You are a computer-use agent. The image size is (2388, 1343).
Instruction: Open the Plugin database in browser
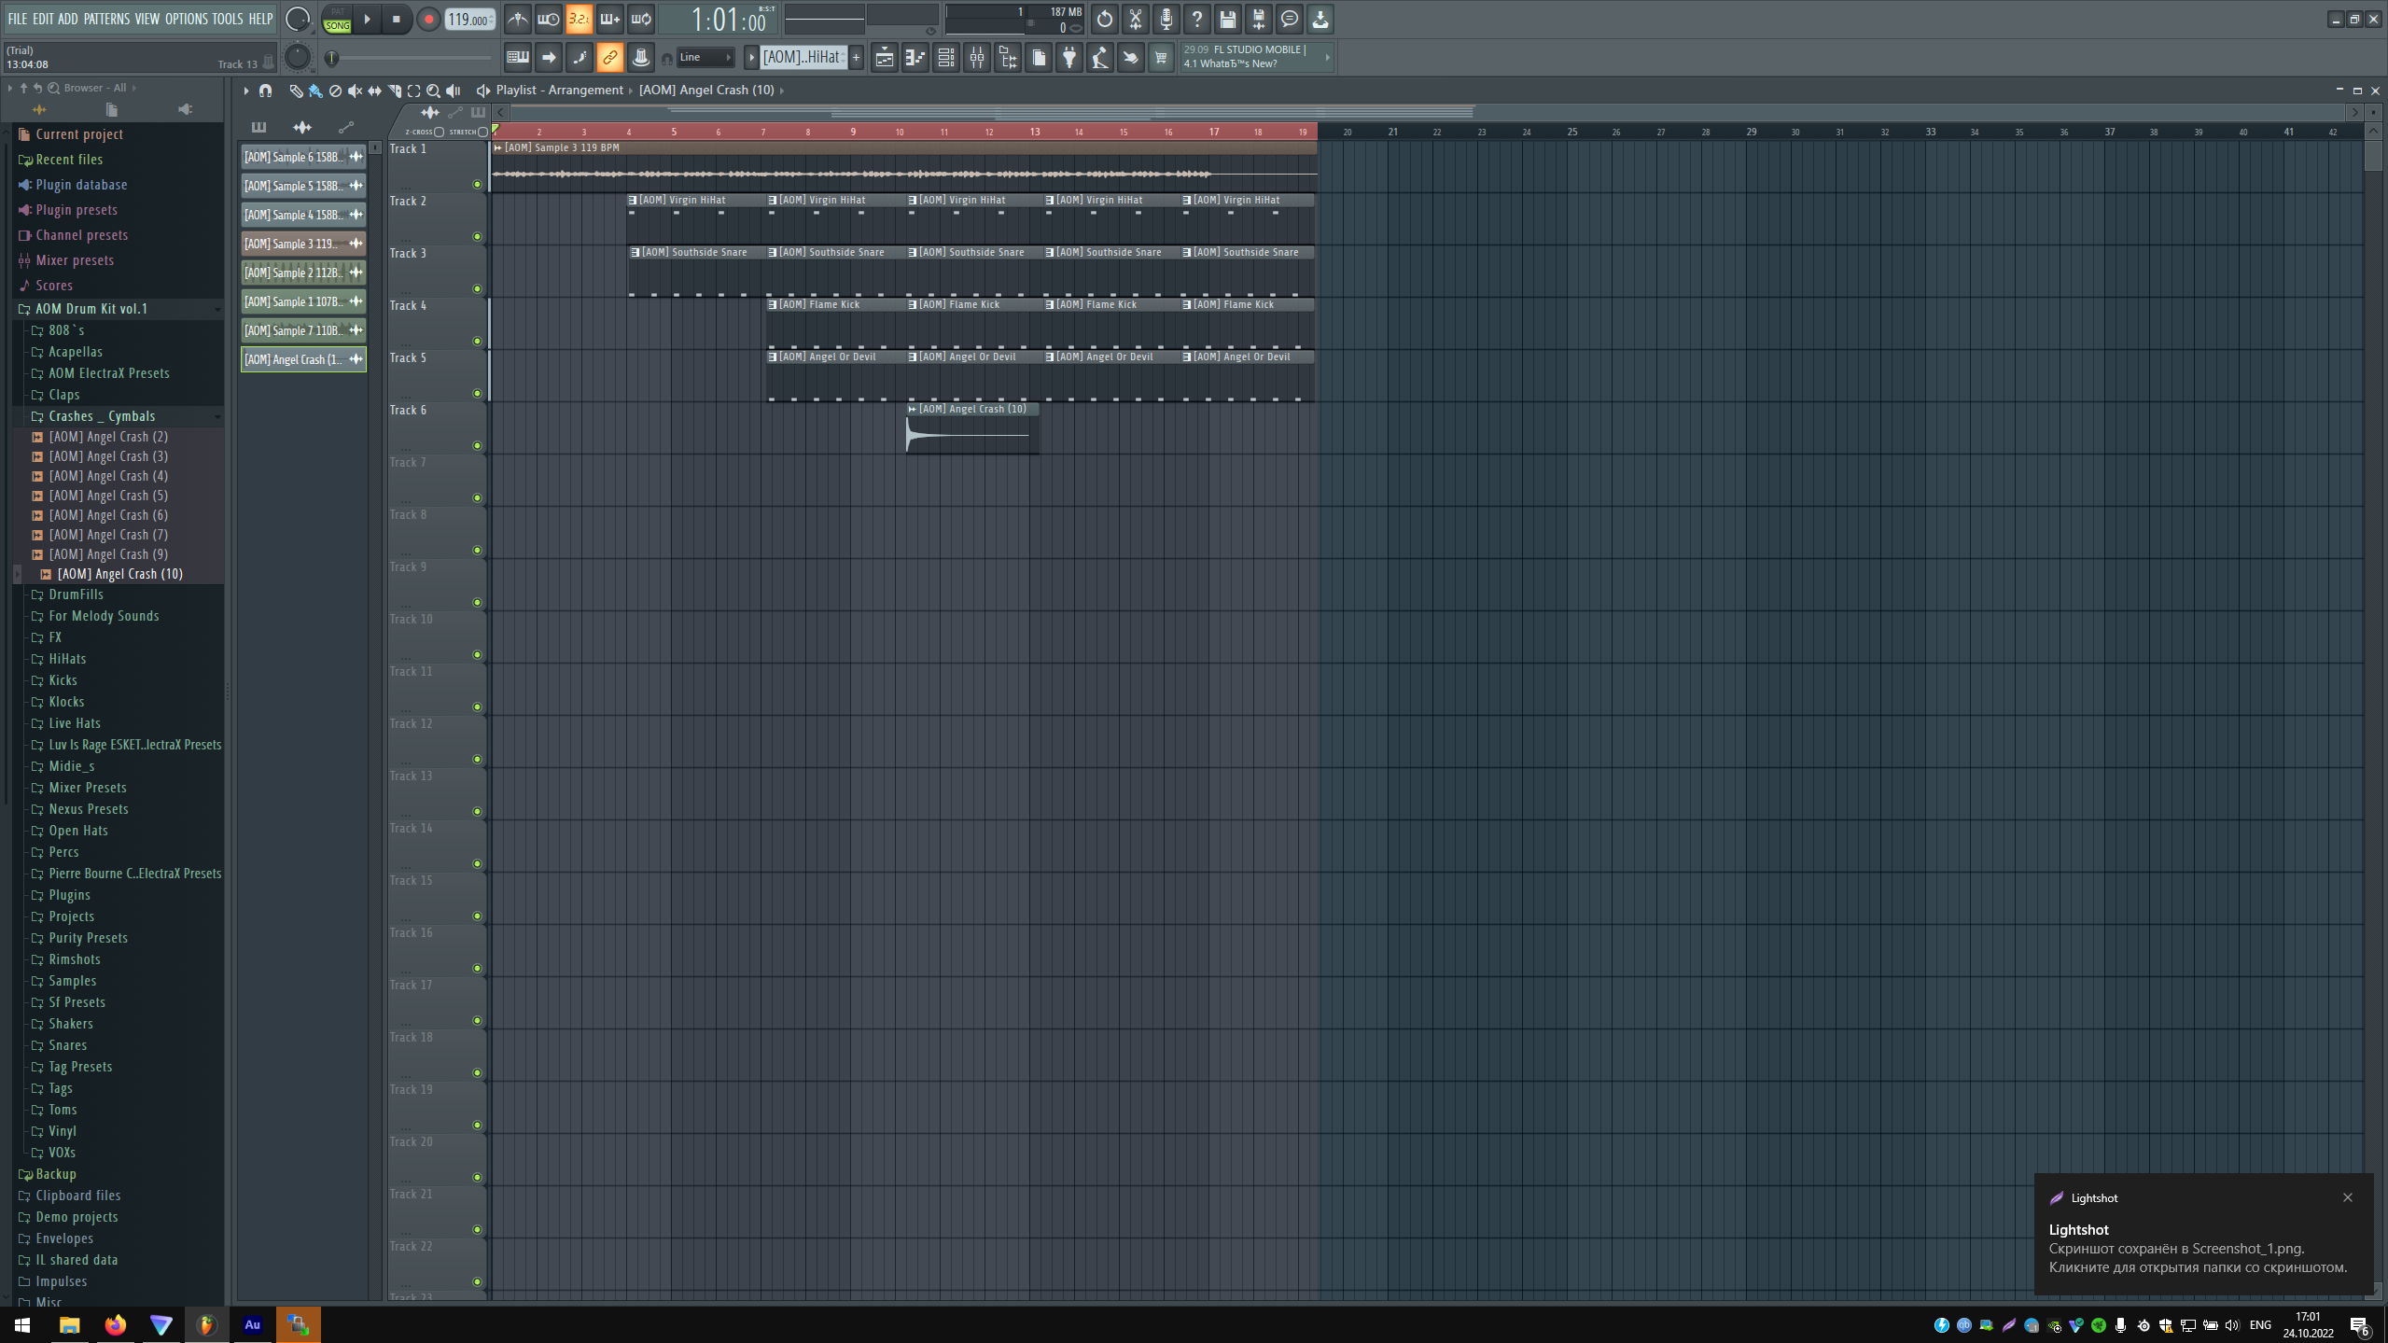[81, 185]
